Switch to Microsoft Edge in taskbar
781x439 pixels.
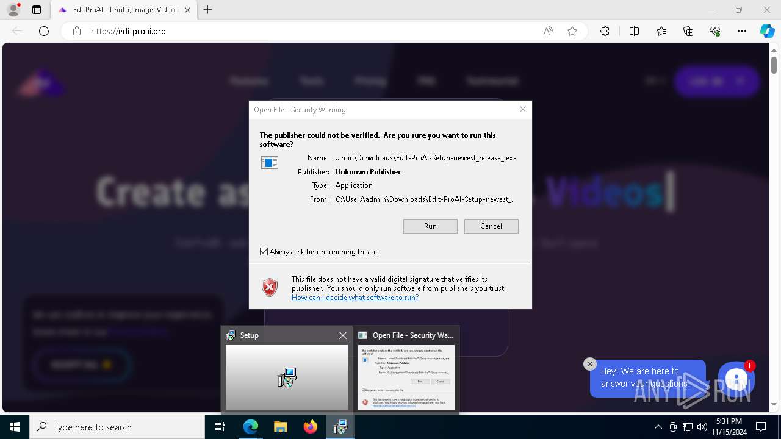[x=251, y=427]
